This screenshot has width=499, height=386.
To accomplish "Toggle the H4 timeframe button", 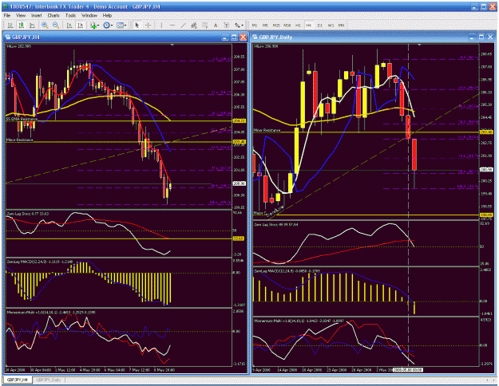I will tap(308, 26).
